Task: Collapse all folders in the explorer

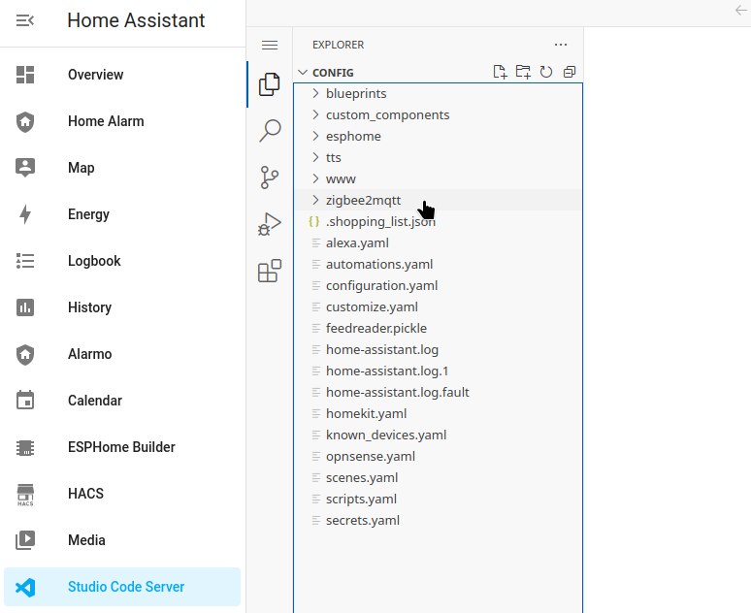Action: tap(570, 73)
